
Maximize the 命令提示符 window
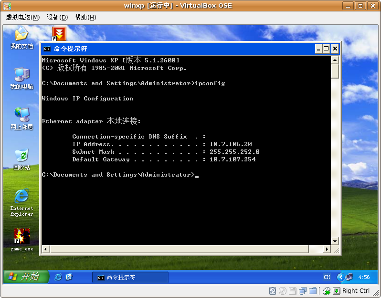point(326,49)
